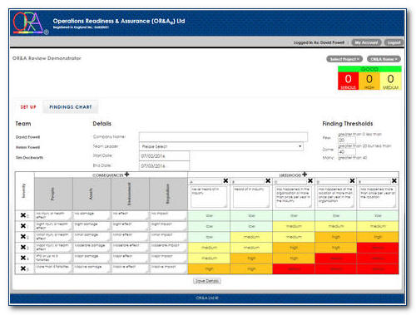Add a new Consequences column with plus icon
416x315 pixels.
(x=126, y=175)
